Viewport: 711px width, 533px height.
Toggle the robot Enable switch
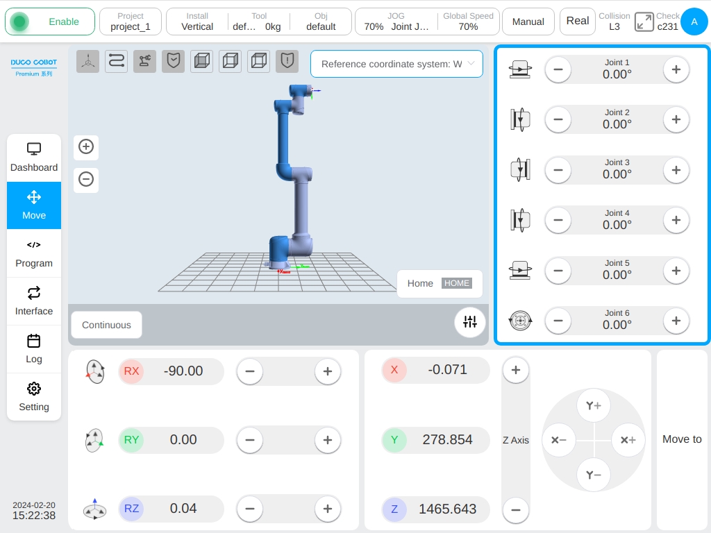point(50,22)
